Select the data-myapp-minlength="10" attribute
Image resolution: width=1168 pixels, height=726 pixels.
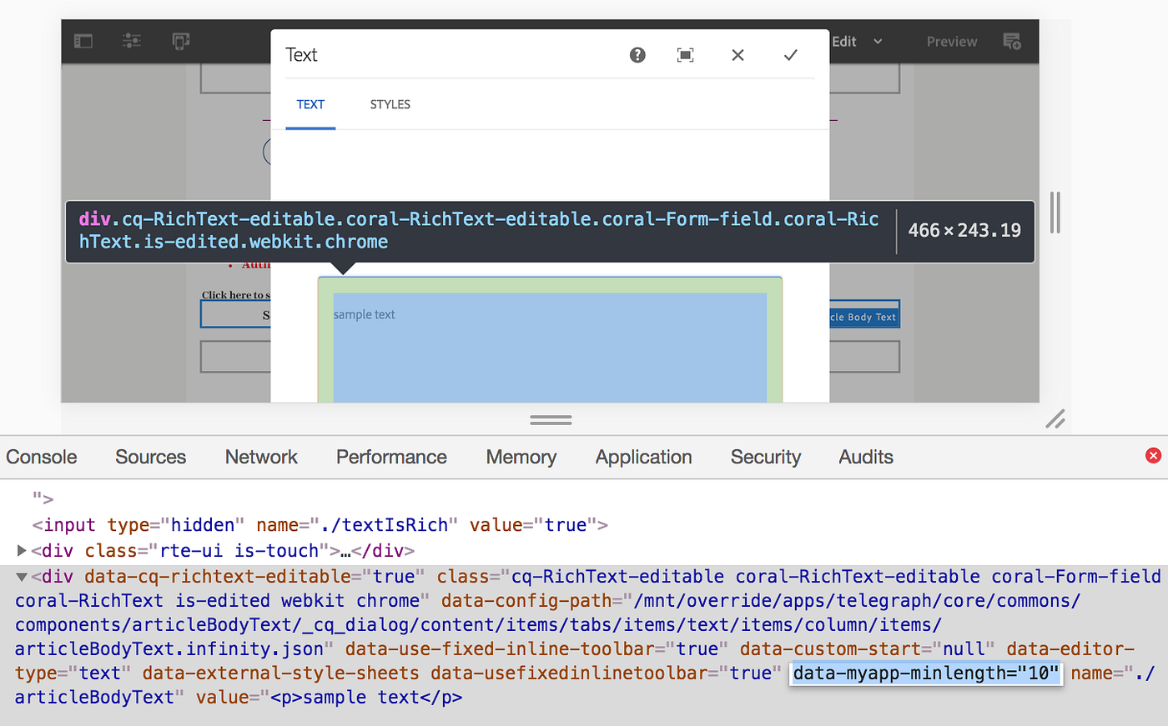click(926, 673)
